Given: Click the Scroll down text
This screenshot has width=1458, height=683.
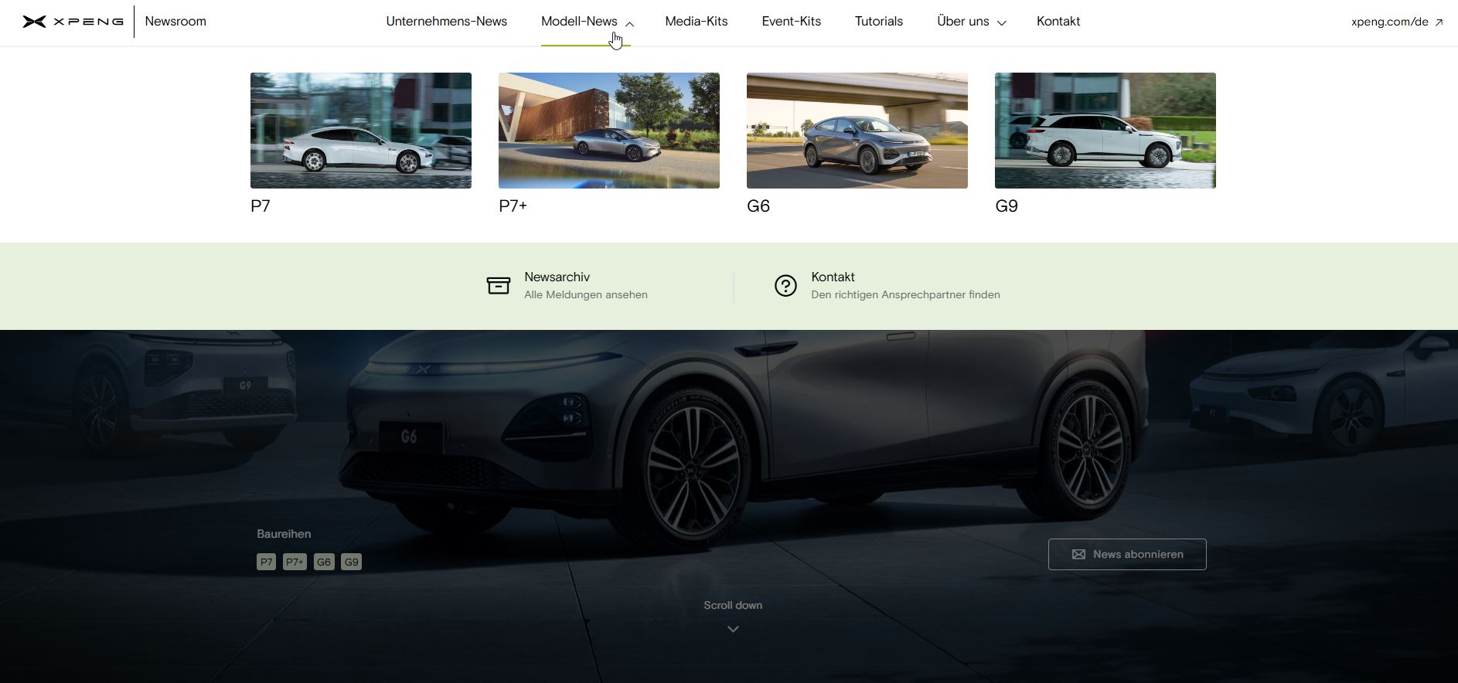Looking at the screenshot, I should coord(733,605).
